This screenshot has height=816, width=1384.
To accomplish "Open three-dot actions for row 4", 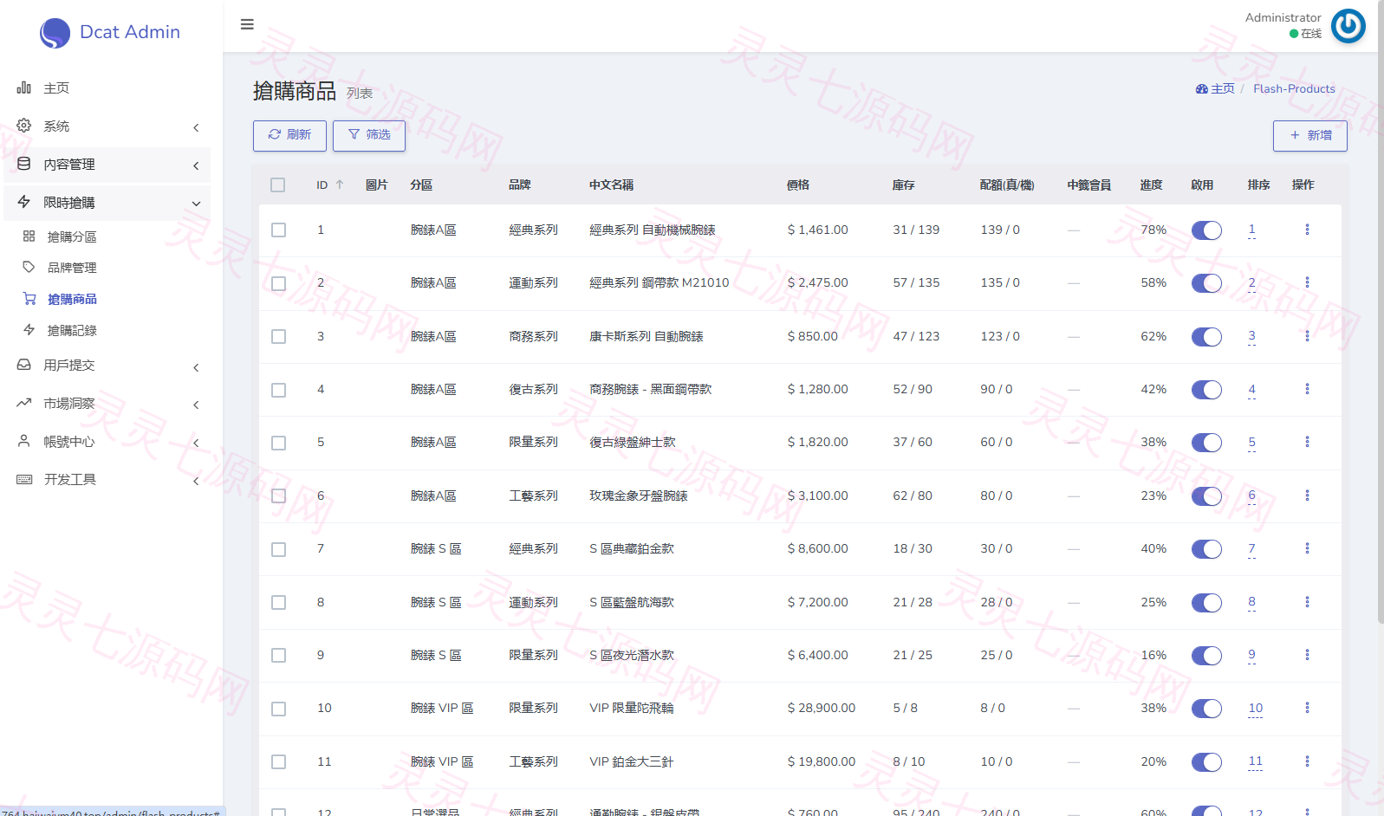I will 1307,389.
